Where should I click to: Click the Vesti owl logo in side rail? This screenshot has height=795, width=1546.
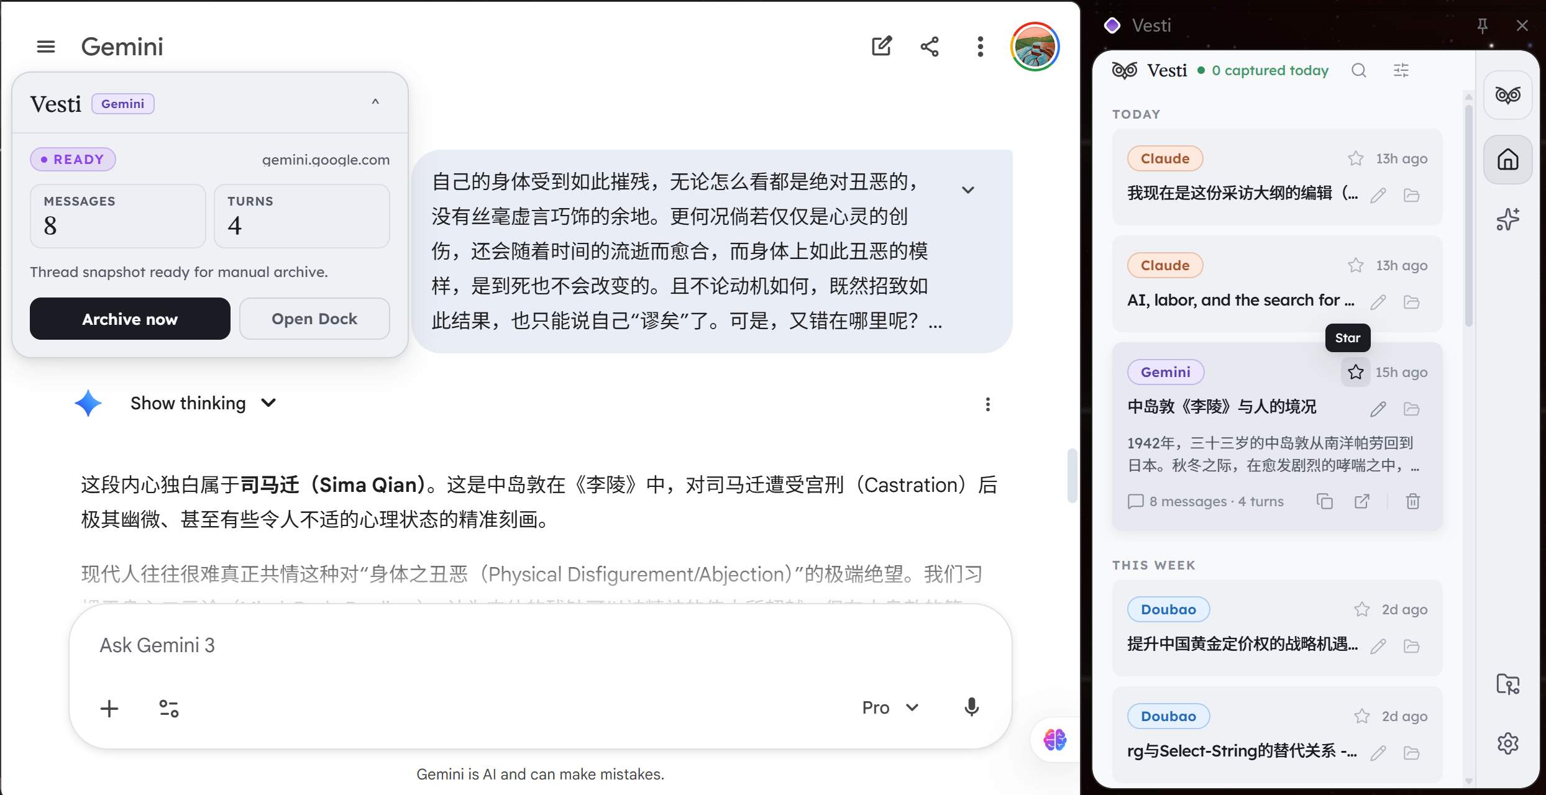pos(1507,95)
